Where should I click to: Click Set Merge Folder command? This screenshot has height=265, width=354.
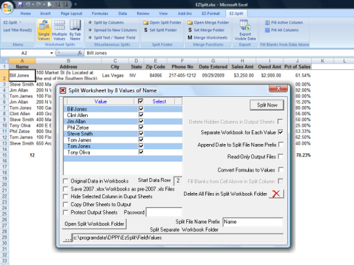(x=206, y=30)
